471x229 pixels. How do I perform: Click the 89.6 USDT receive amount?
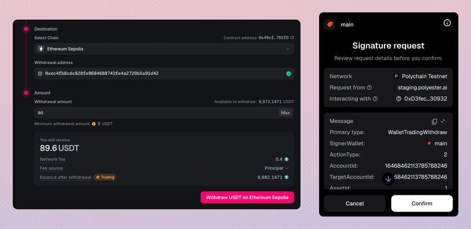point(59,148)
